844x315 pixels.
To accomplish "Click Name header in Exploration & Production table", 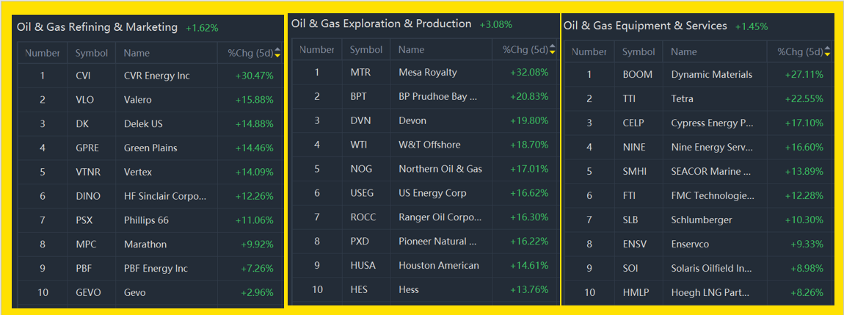I will click(411, 50).
